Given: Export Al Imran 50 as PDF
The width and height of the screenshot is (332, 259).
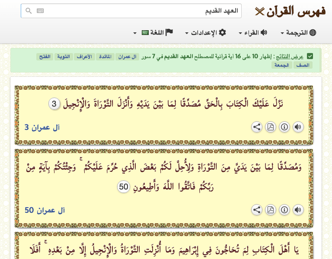Looking at the screenshot, I should click(270, 210).
